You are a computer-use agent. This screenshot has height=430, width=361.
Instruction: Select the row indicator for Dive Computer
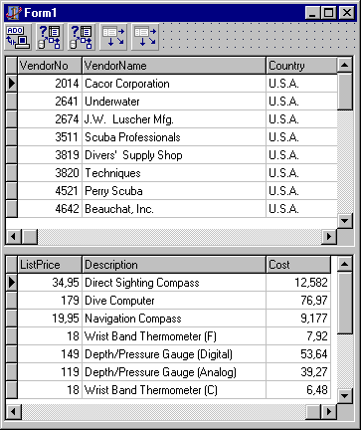[12, 301]
